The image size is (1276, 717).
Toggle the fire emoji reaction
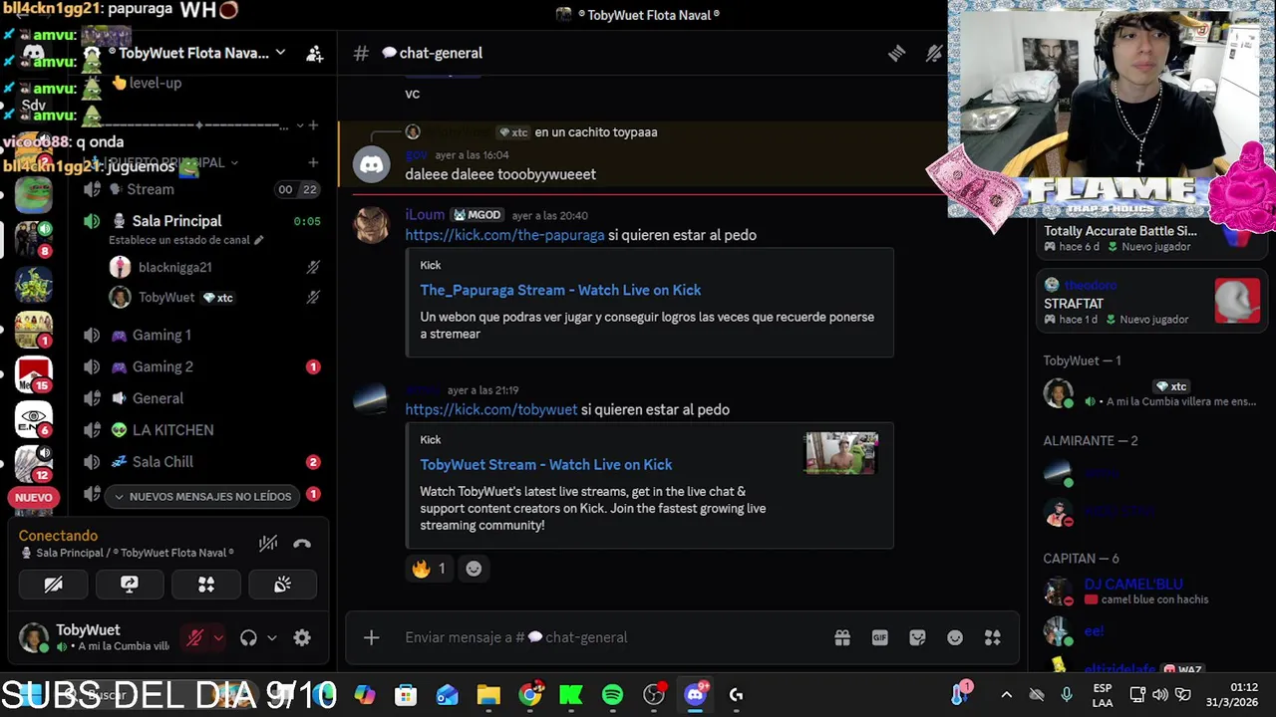coord(430,569)
